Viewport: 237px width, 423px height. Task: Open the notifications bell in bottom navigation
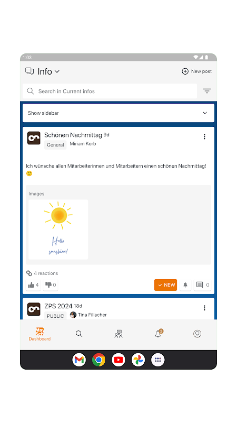pyautogui.click(x=159, y=334)
